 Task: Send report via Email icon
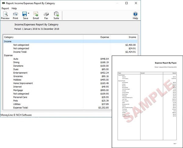tap(36, 16)
